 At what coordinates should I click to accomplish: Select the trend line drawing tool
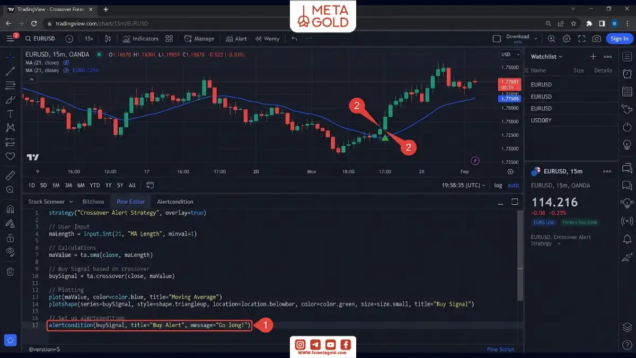[x=10, y=71]
